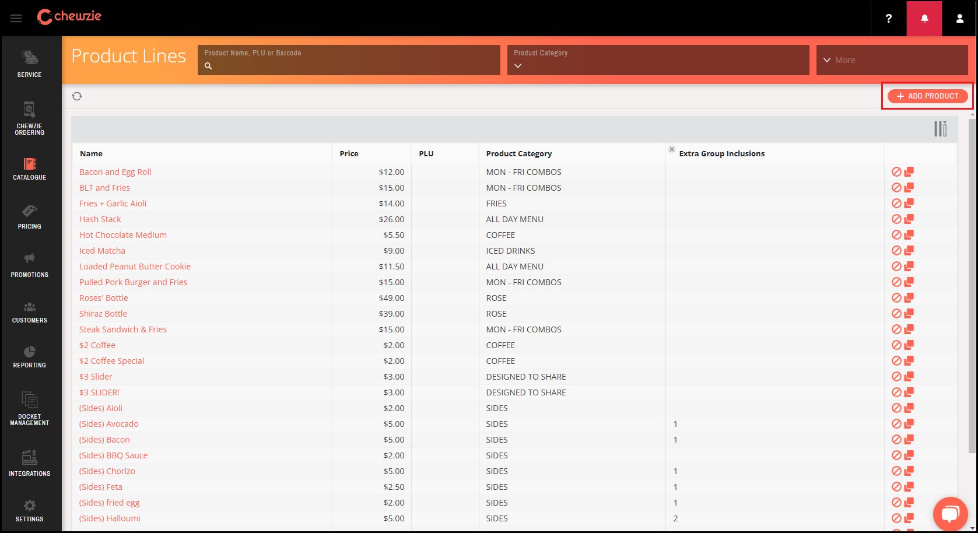The height and width of the screenshot is (533, 978).
Task: Go to Service in sidebar
Action: click(x=30, y=64)
